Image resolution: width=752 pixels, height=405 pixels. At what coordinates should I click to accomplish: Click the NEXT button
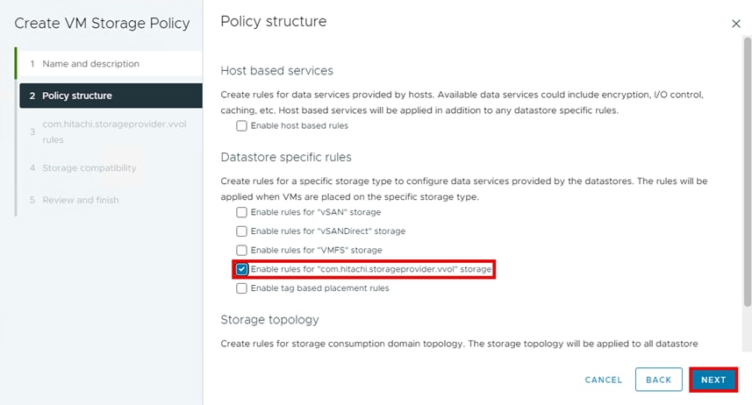tap(713, 380)
